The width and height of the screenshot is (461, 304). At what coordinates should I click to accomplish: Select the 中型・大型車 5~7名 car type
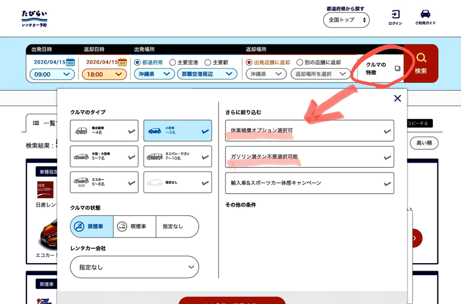[x=104, y=156]
